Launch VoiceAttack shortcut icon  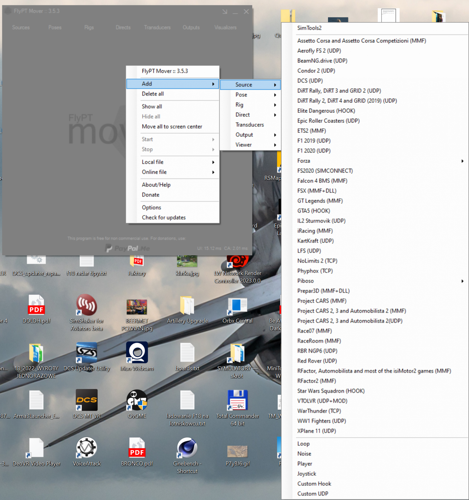pos(87,447)
